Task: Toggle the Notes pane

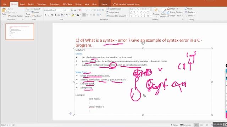Action: pos(174,125)
